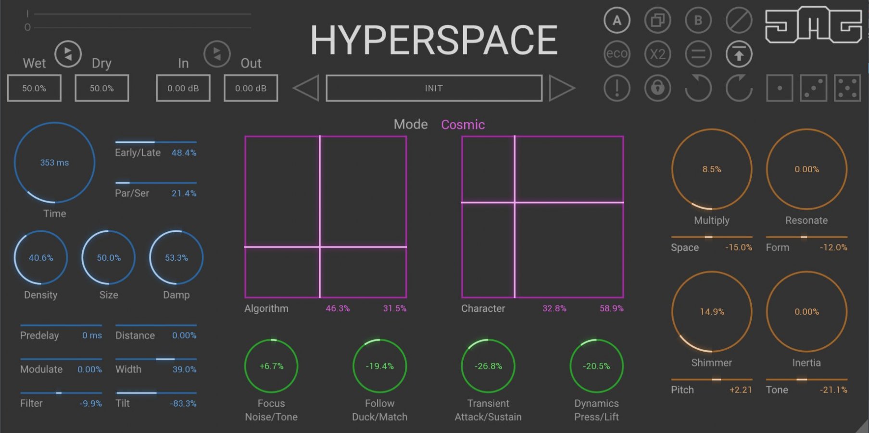The image size is (869, 433).
Task: Click the exclamation panic icon
Action: (617, 88)
